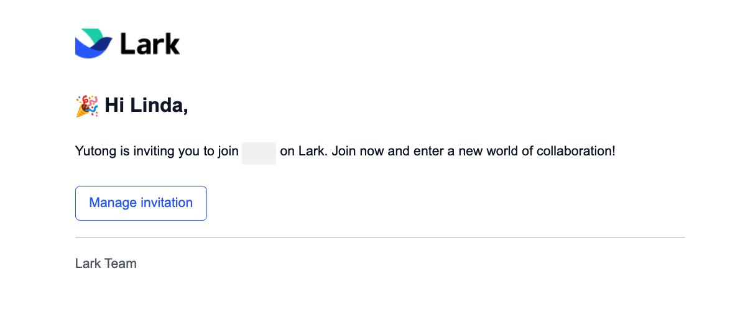Open the Manage invitation button

[x=141, y=203]
